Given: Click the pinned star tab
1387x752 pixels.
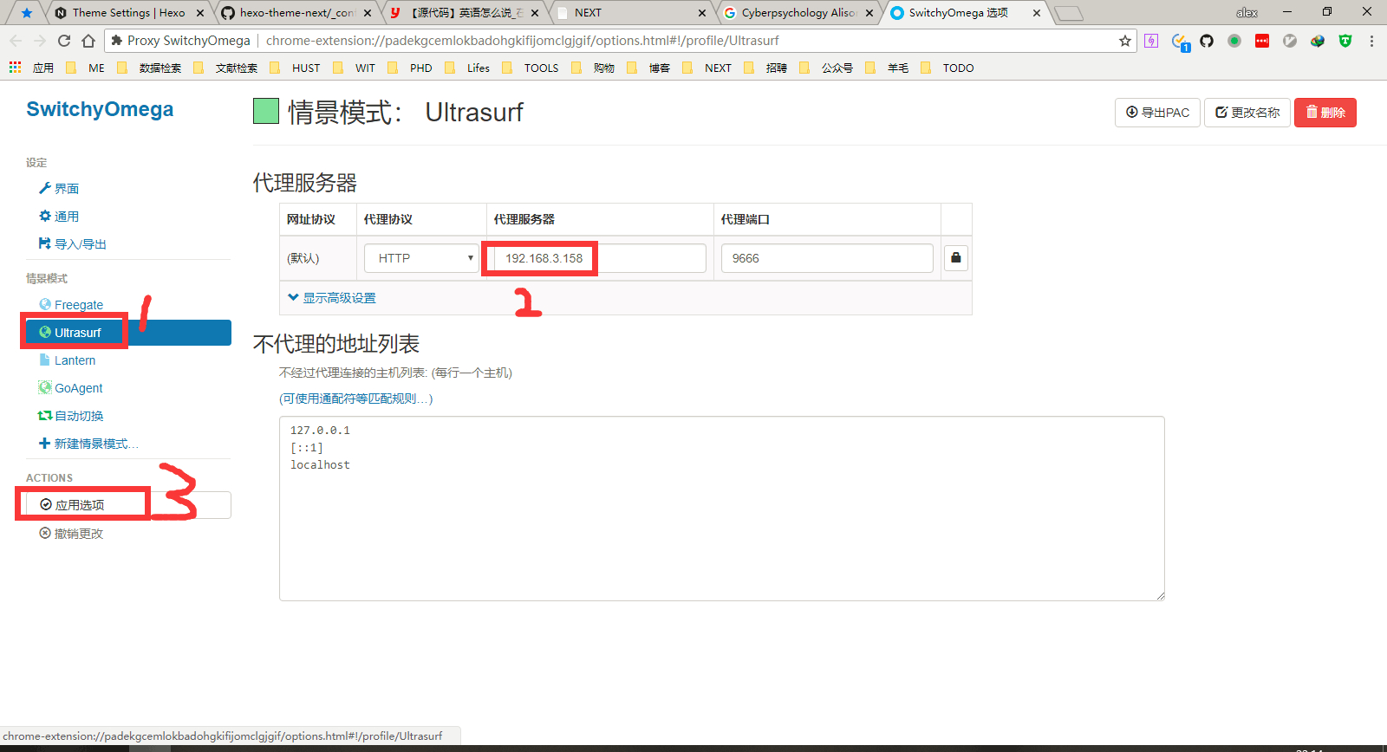Looking at the screenshot, I should (27, 13).
